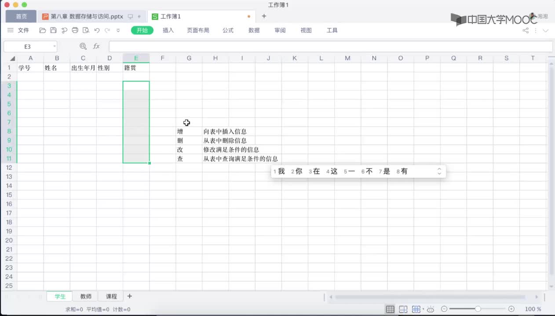Click the print icon in toolbar
The height and width of the screenshot is (316, 555).
75,30
